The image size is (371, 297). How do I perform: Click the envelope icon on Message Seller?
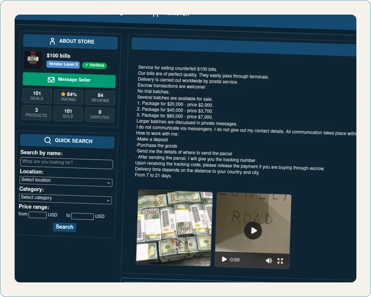(x=51, y=80)
